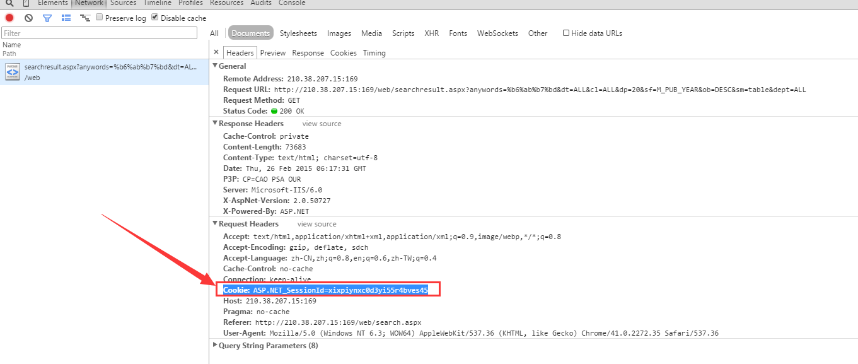Click the Host header line
Screen dimensions: 858x364
(270, 301)
